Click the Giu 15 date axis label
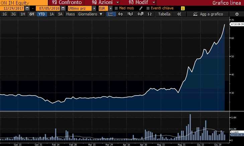The height and width of the screenshot is (146, 244). (x=200, y=145)
